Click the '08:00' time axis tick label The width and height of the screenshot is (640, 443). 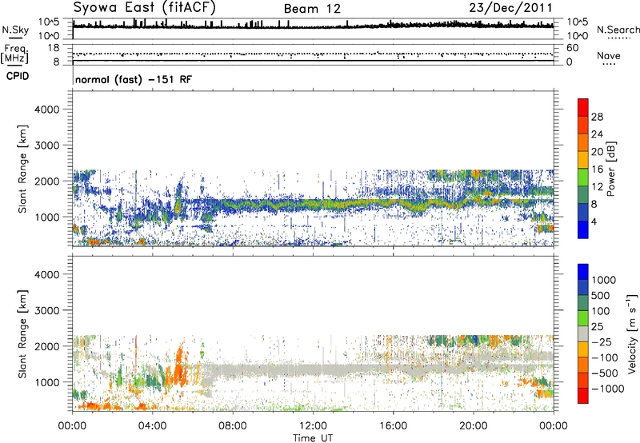point(232,426)
